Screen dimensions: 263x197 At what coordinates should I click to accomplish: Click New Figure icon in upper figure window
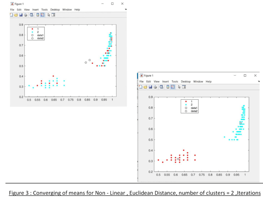click(11, 15)
